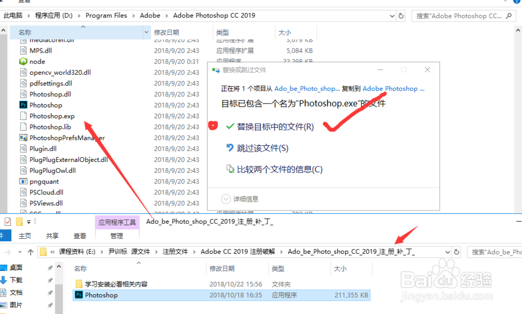Click the folder icon in the bottom address bar
The image size is (522, 314).
43,252
